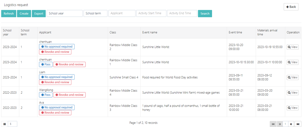
Task: Export the logistics requests
Action: 39,14
